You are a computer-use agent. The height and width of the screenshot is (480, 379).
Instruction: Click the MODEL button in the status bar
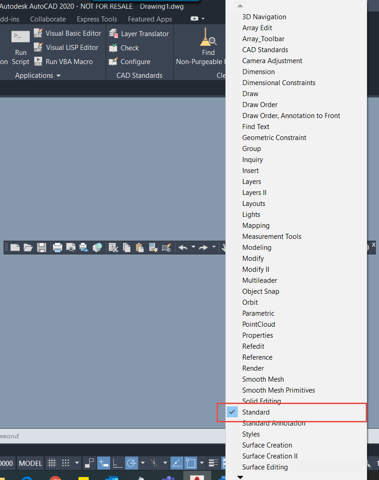(x=30, y=463)
